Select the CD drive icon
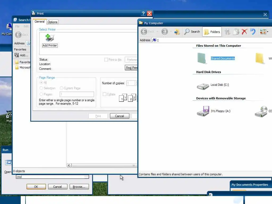272x204 pixels. click(261, 112)
